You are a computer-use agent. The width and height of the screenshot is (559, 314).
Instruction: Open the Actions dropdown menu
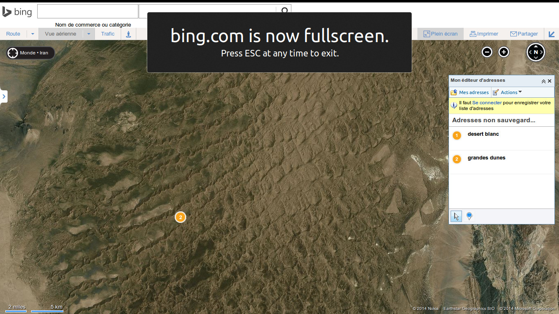pos(507,92)
